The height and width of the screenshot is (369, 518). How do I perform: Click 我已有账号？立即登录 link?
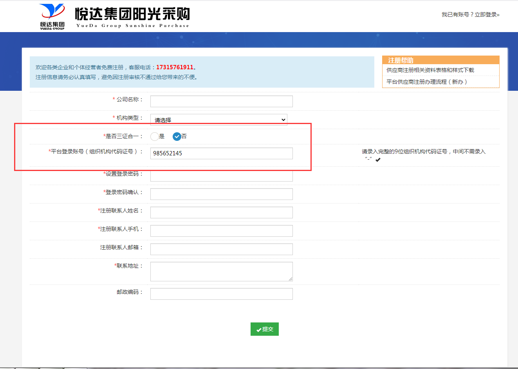point(470,14)
